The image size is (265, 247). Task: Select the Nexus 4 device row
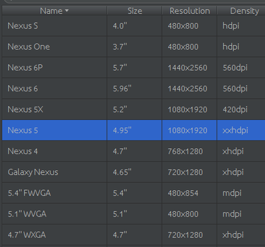tap(134, 151)
